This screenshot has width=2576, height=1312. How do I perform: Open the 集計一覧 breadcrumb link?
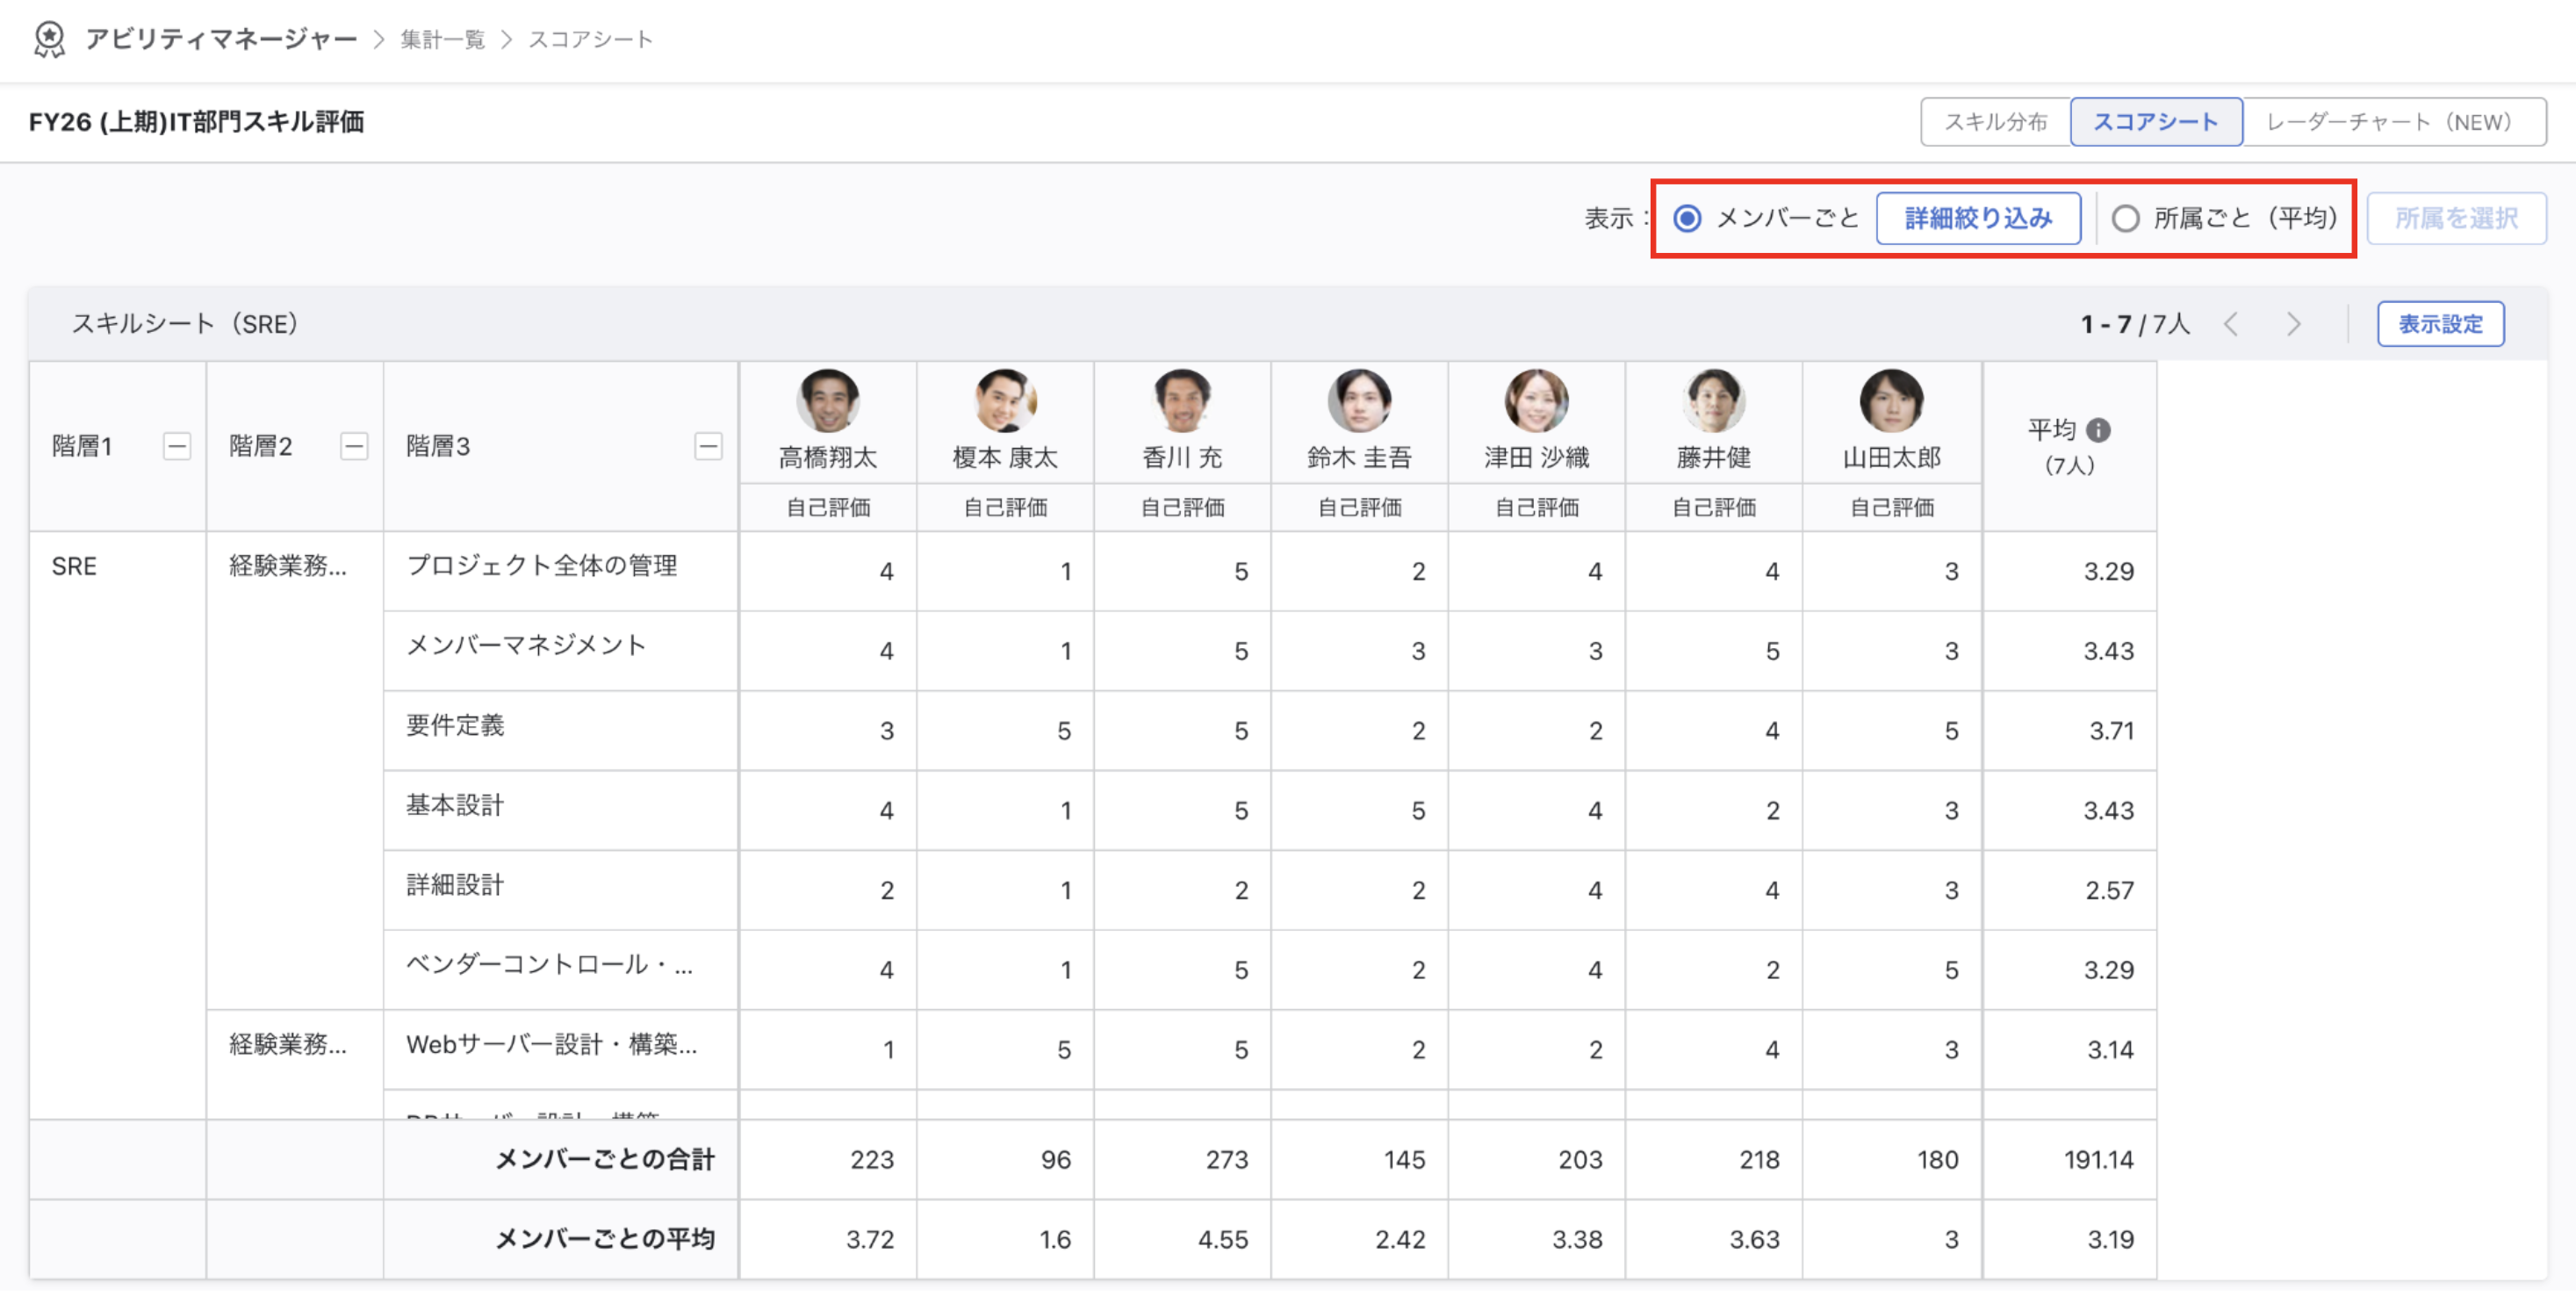click(x=442, y=39)
